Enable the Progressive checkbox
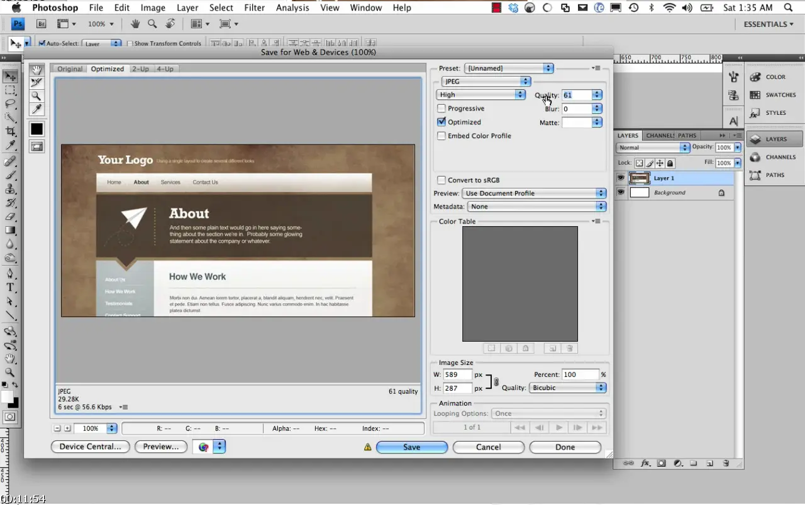Screen dimensions: 805x505 (441, 109)
